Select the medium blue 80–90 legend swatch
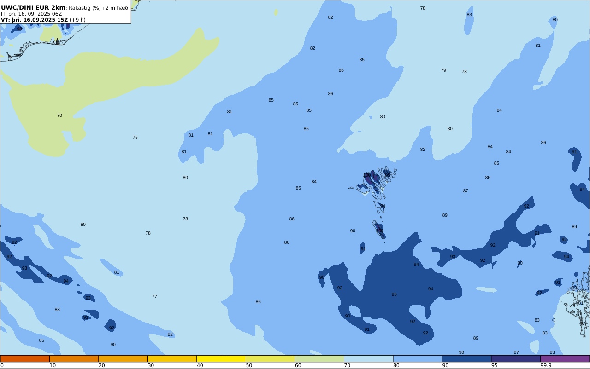The width and height of the screenshot is (590, 369). tap(418, 358)
